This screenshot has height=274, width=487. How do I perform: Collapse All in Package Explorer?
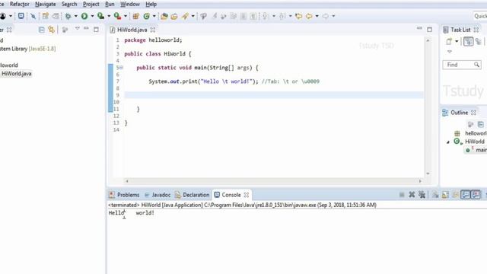click(x=42, y=30)
